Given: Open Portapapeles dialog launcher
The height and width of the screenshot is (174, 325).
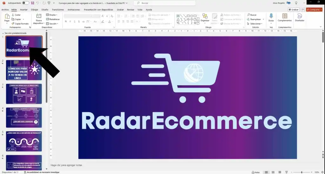Looking at the screenshot, I should [30, 27].
